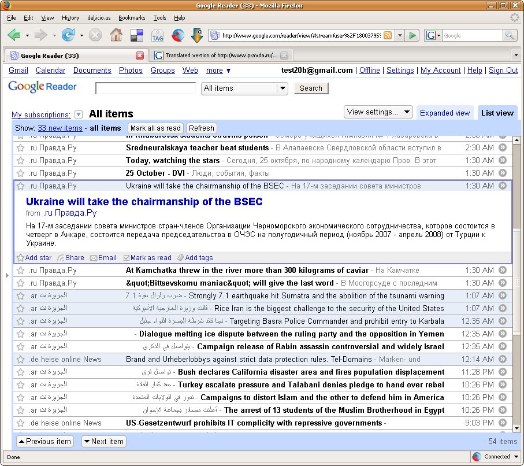
Task: Open the Home page icon
Action: pyautogui.click(x=116, y=35)
